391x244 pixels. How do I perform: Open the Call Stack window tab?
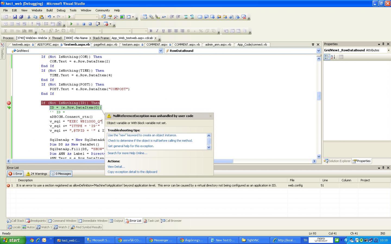[15, 221]
